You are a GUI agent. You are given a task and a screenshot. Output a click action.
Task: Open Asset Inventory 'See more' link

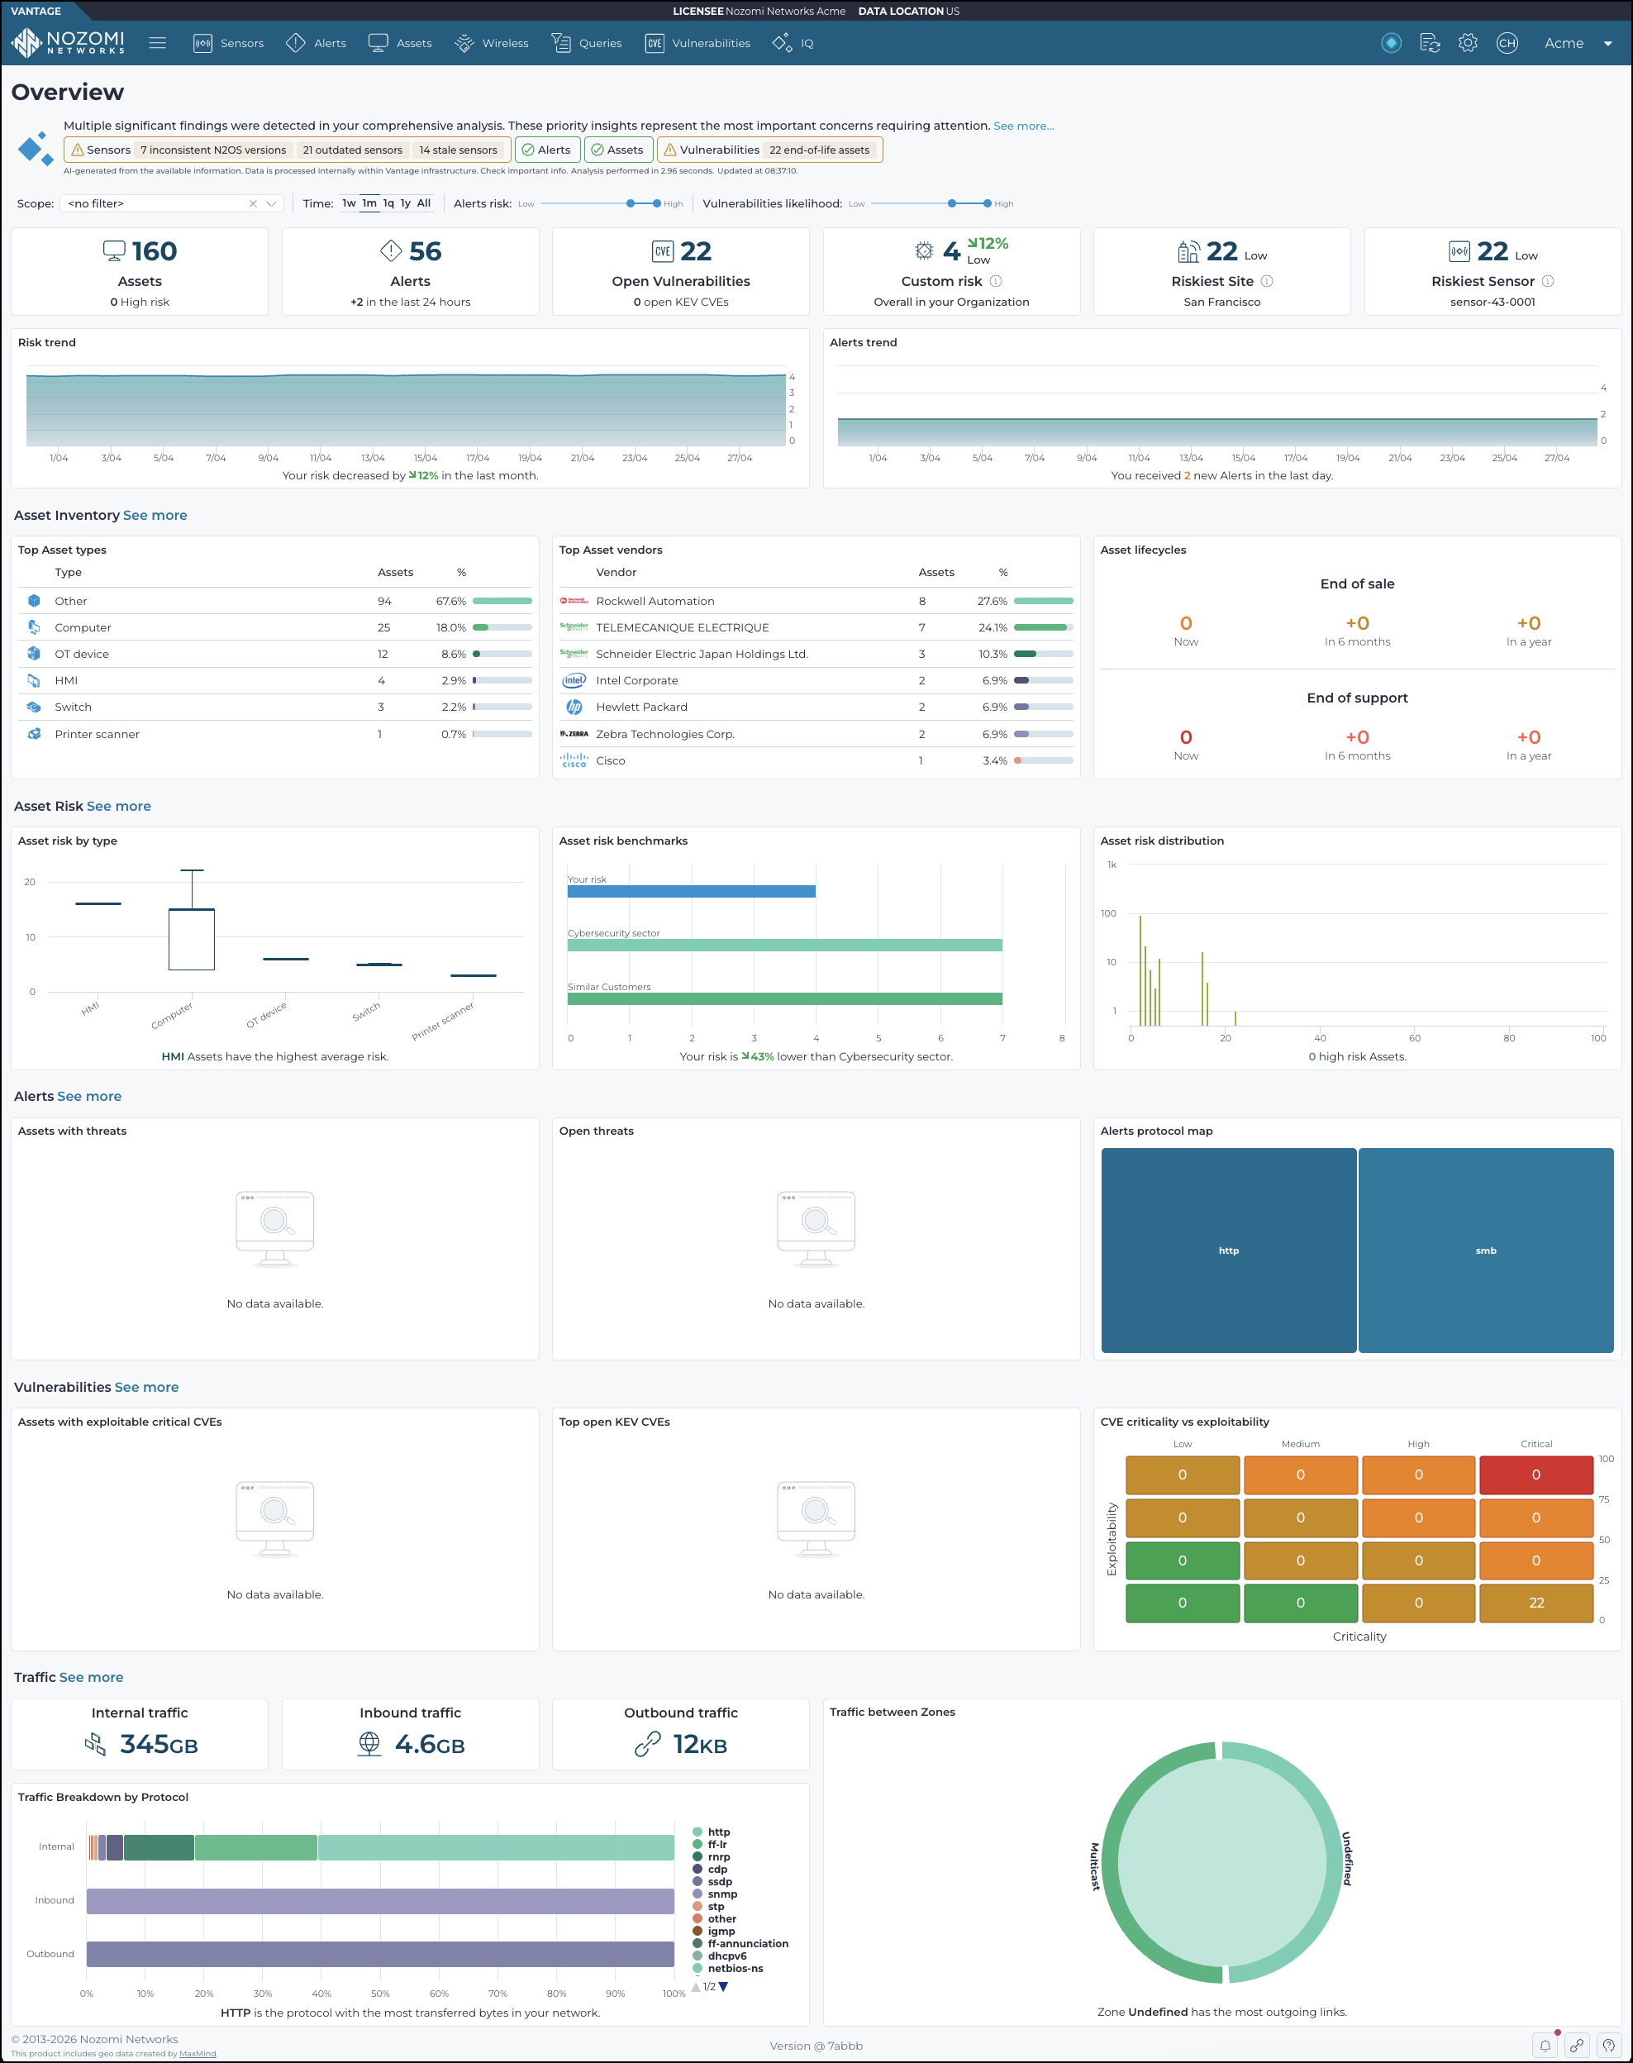point(155,515)
